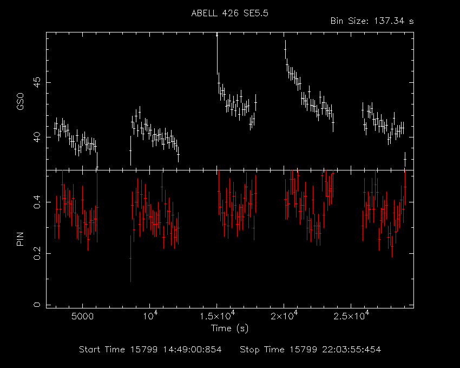Image resolution: width=460 pixels, height=368 pixels.
Task: Click the highest GSO data point near 1.5×10⁴
Action: (217, 36)
